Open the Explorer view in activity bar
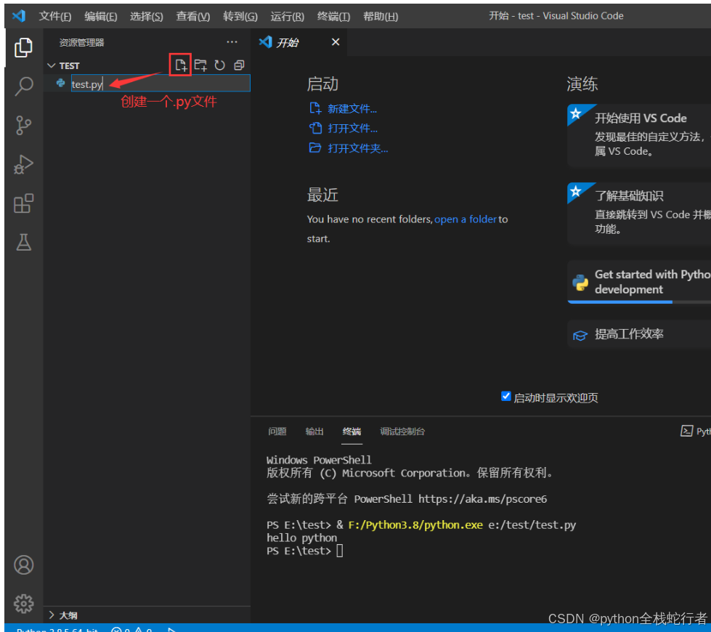Image resolution: width=711 pixels, height=632 pixels. coord(23,48)
